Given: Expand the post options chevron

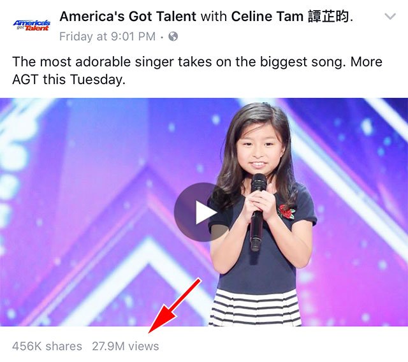Looking at the screenshot, I should coord(390,17).
